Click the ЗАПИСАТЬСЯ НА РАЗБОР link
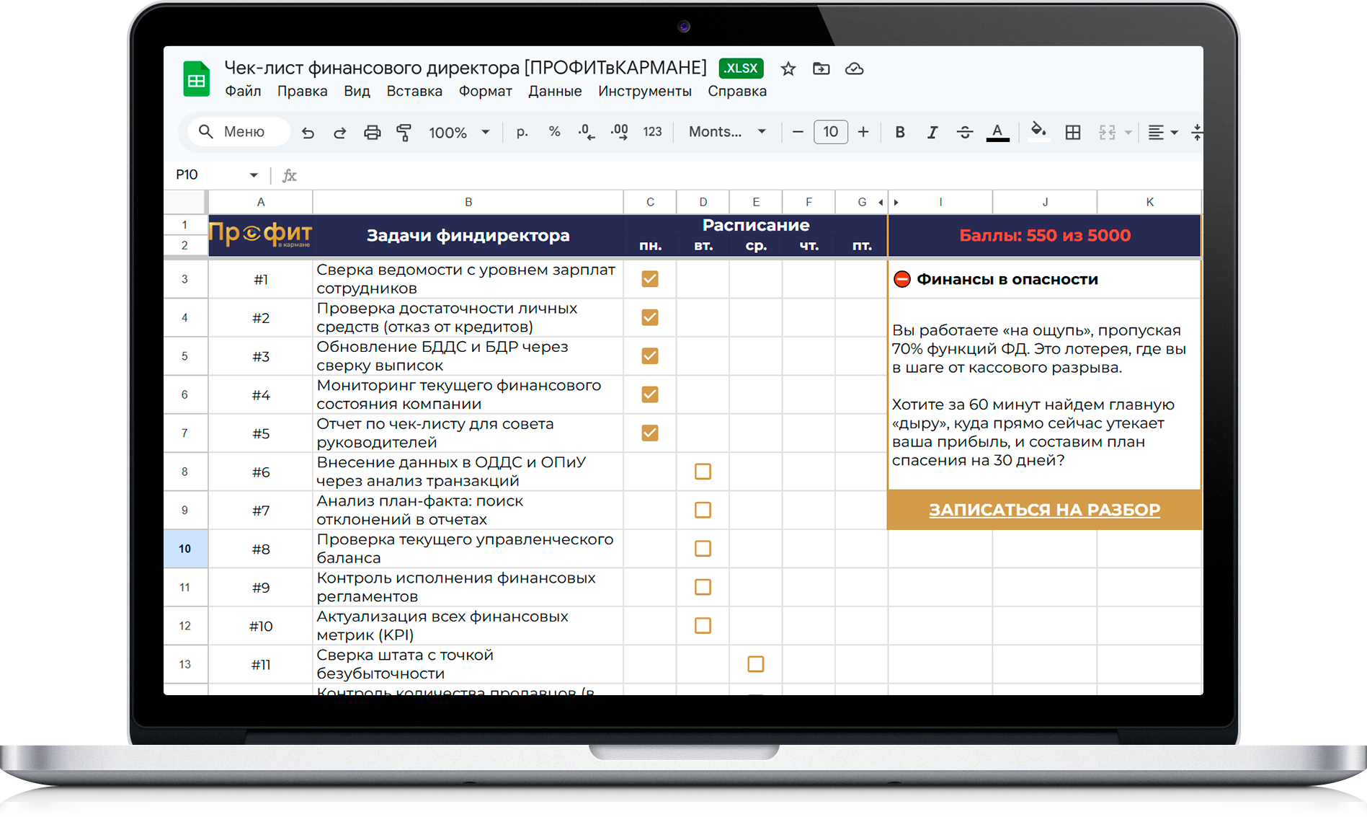The height and width of the screenshot is (817, 1367). [1044, 510]
